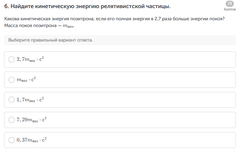Click the 7,29m·c² formula text
The height and width of the screenshot is (153, 245).
(x=32, y=120)
